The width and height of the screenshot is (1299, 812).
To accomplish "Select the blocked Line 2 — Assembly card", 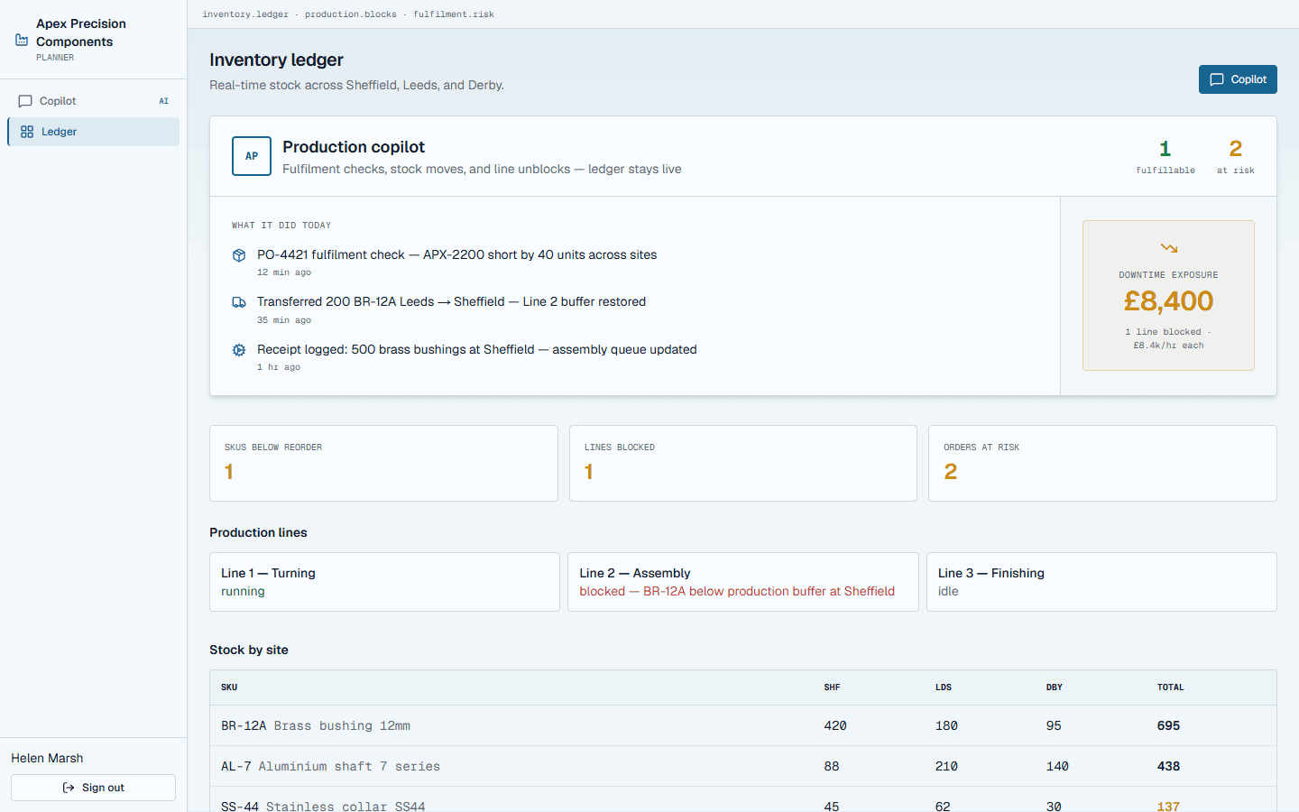I will click(743, 582).
